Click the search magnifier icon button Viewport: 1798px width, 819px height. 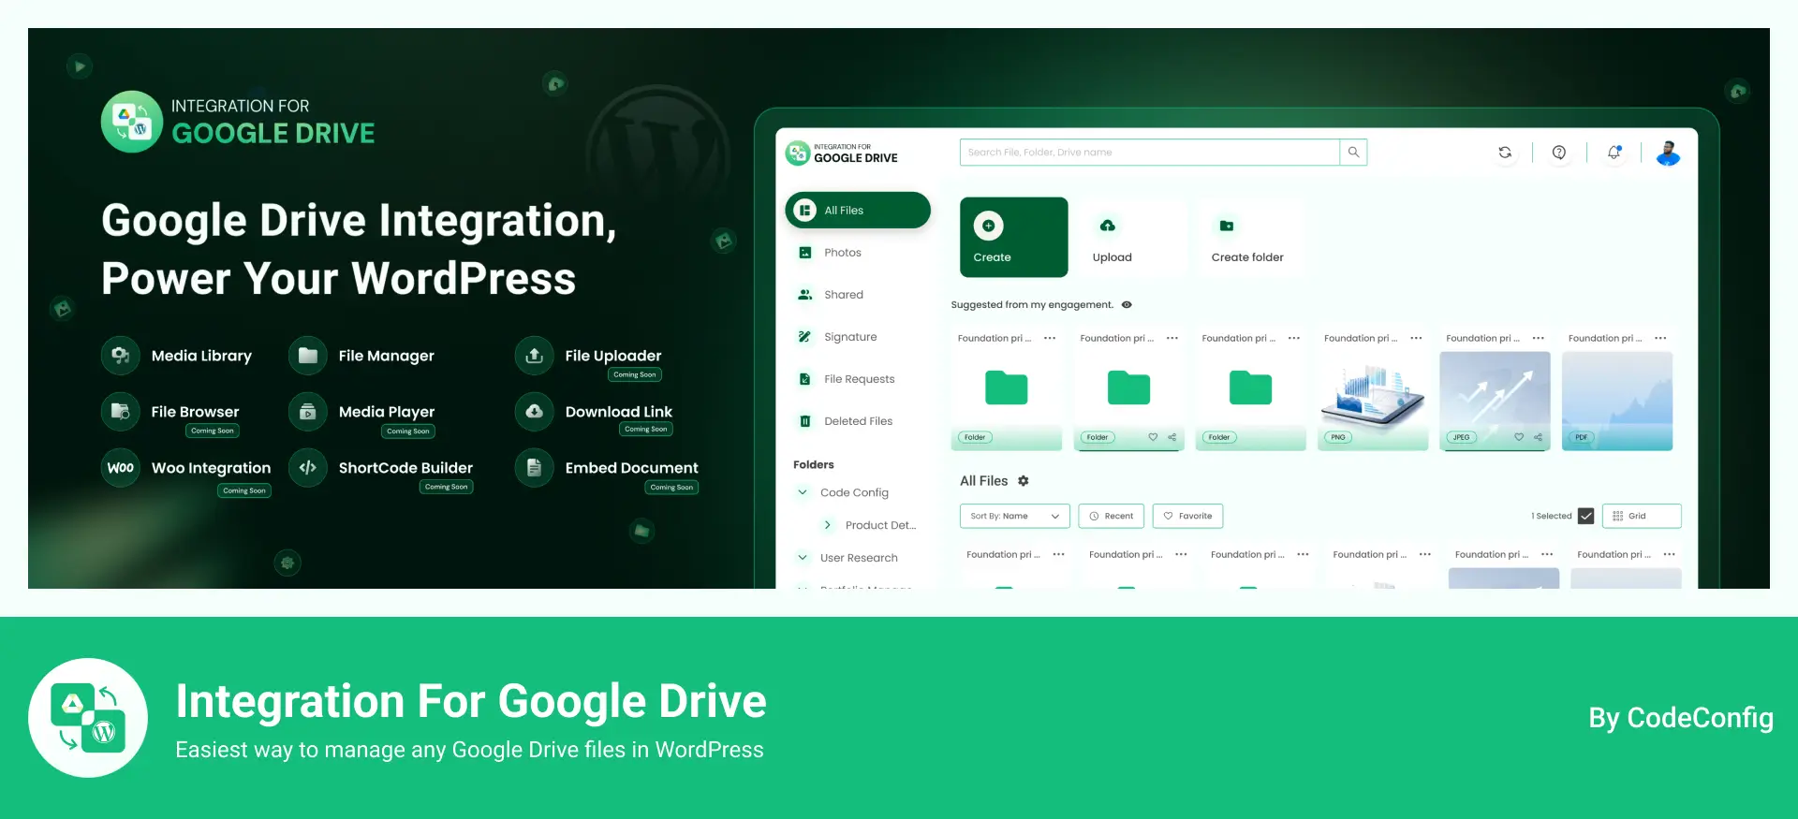coord(1353,153)
